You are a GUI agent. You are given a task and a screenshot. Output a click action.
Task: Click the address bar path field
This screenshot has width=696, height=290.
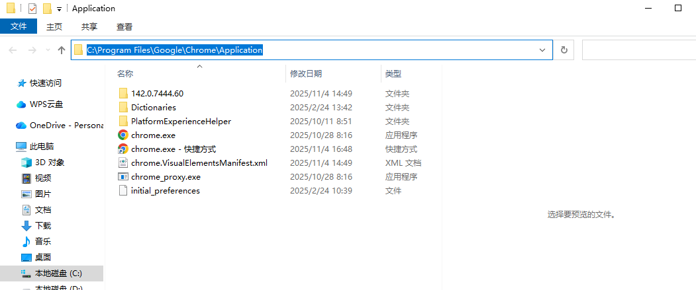tap(312, 50)
